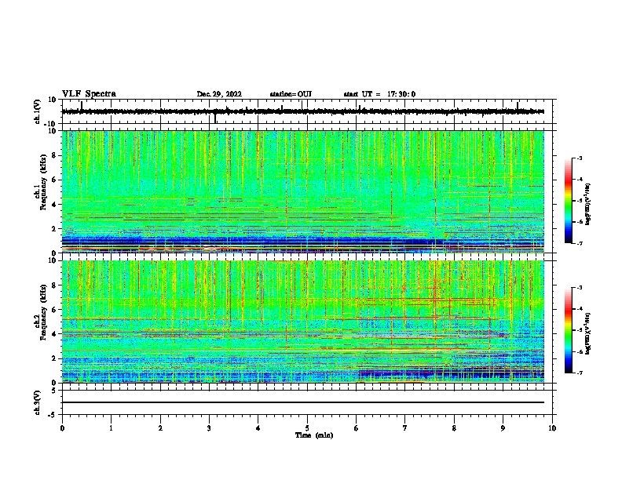Click time axis tick label "1"

111,428
